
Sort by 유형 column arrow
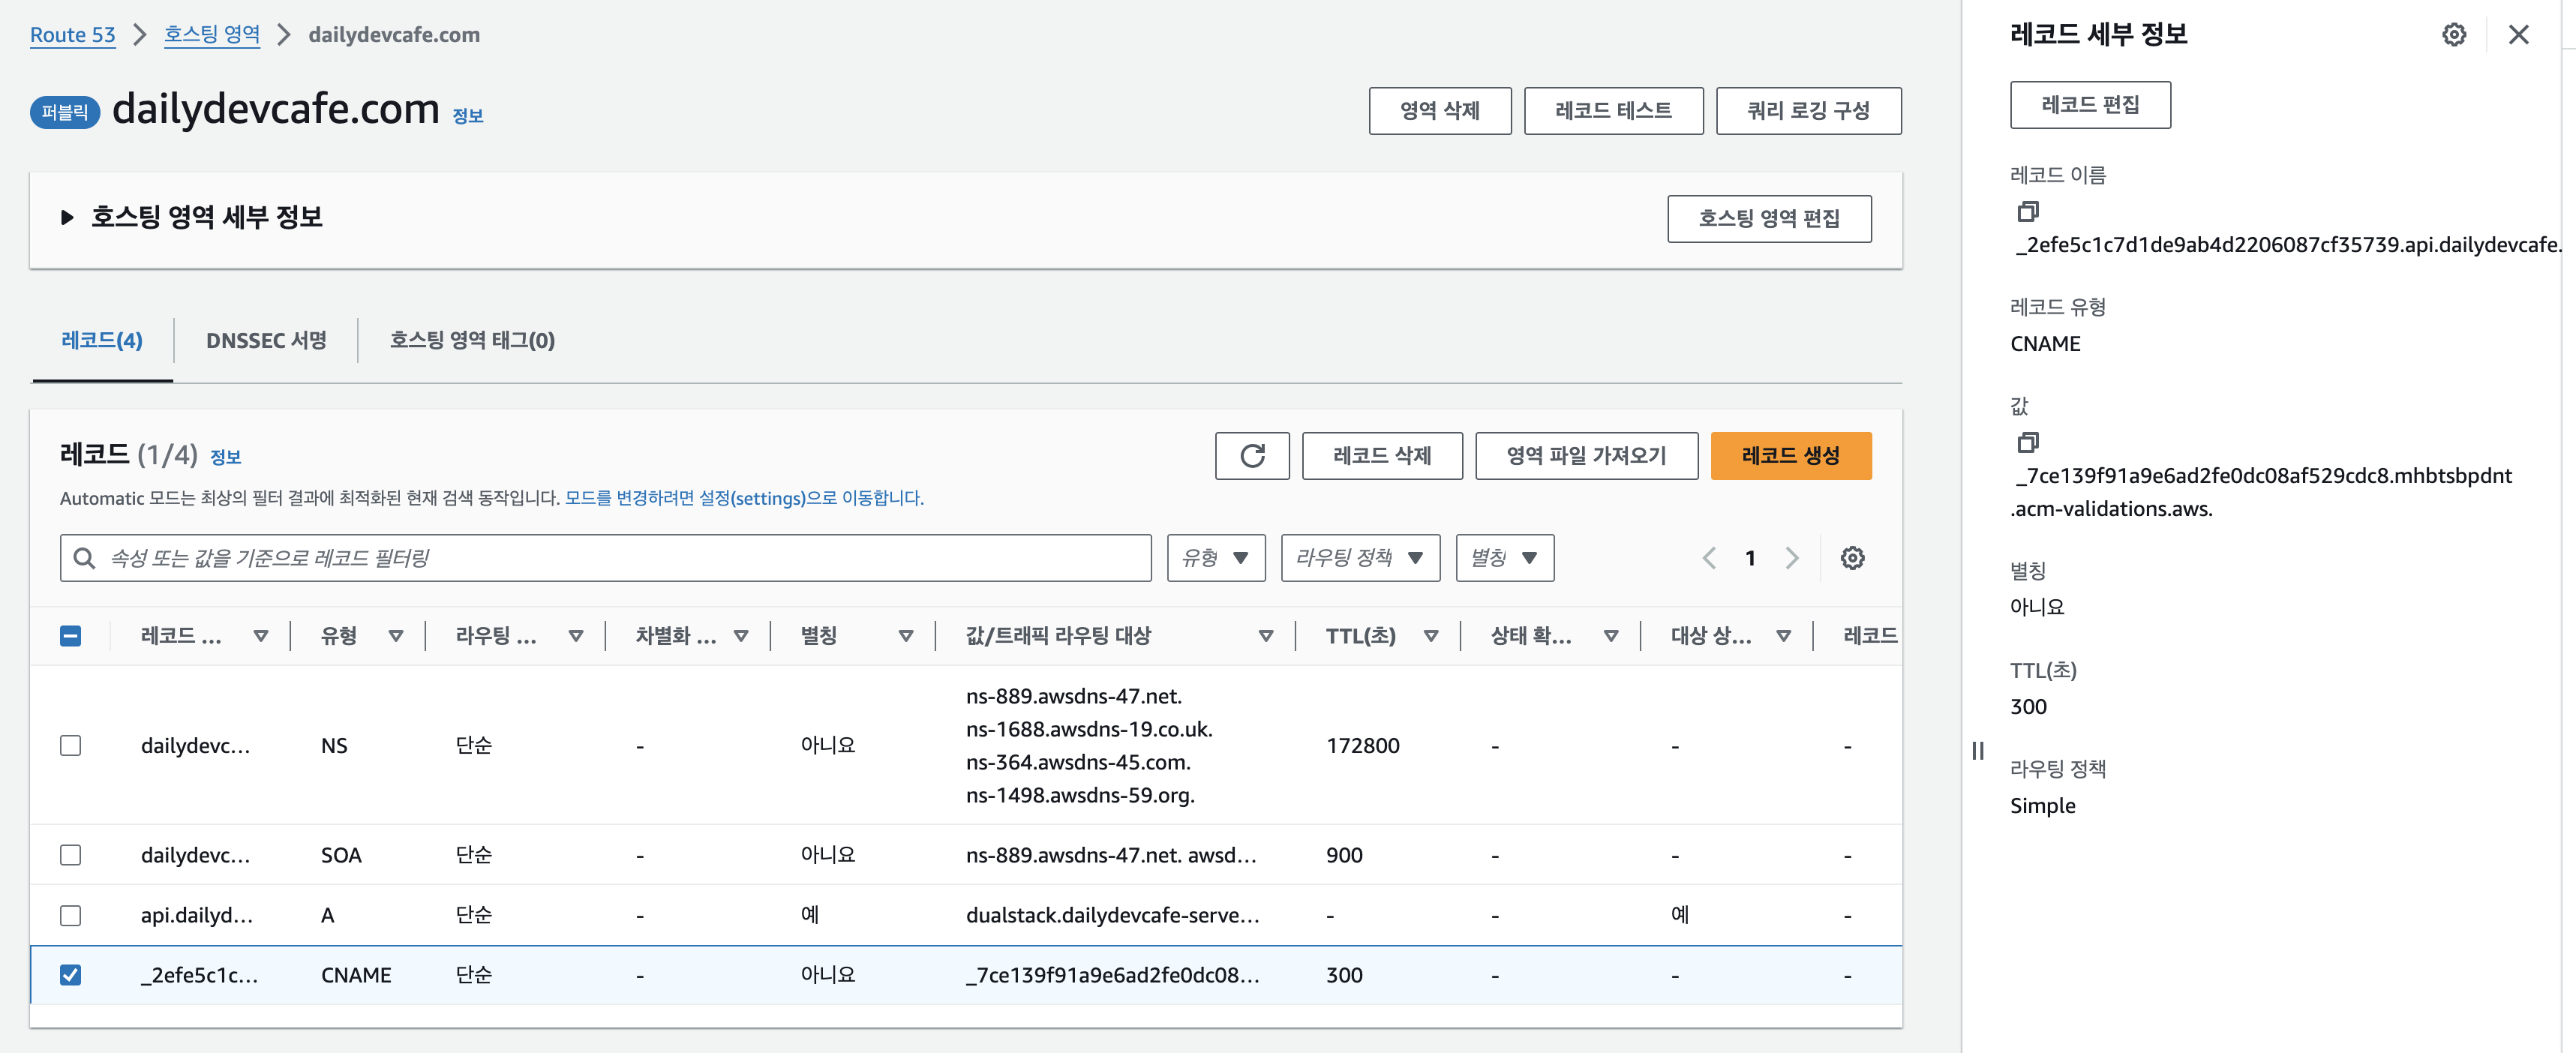pyautogui.click(x=396, y=636)
